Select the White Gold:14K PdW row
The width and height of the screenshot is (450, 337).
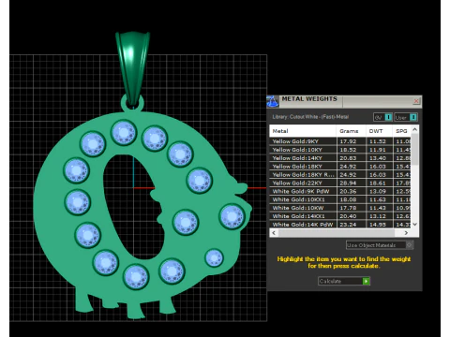tap(340, 225)
